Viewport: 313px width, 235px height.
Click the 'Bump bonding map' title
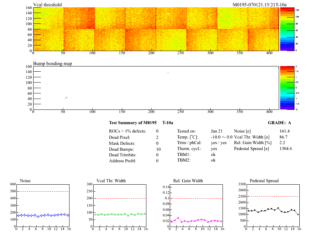[x=52, y=64]
